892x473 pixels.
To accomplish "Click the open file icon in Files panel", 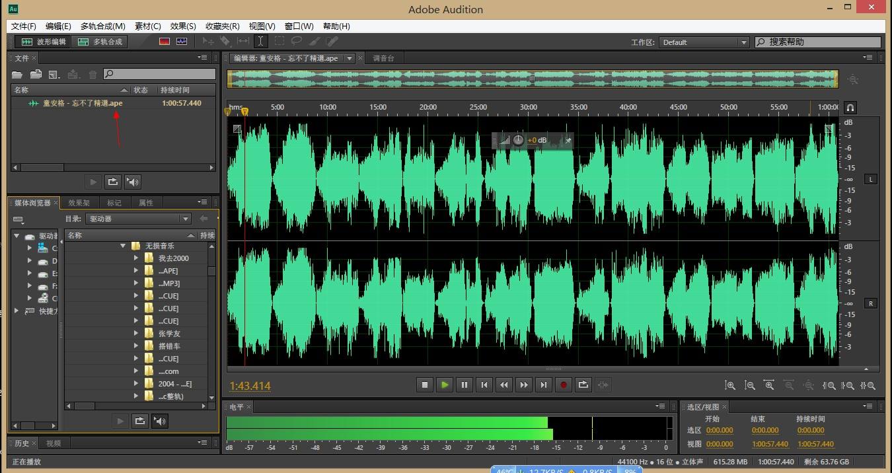I will click(x=17, y=74).
